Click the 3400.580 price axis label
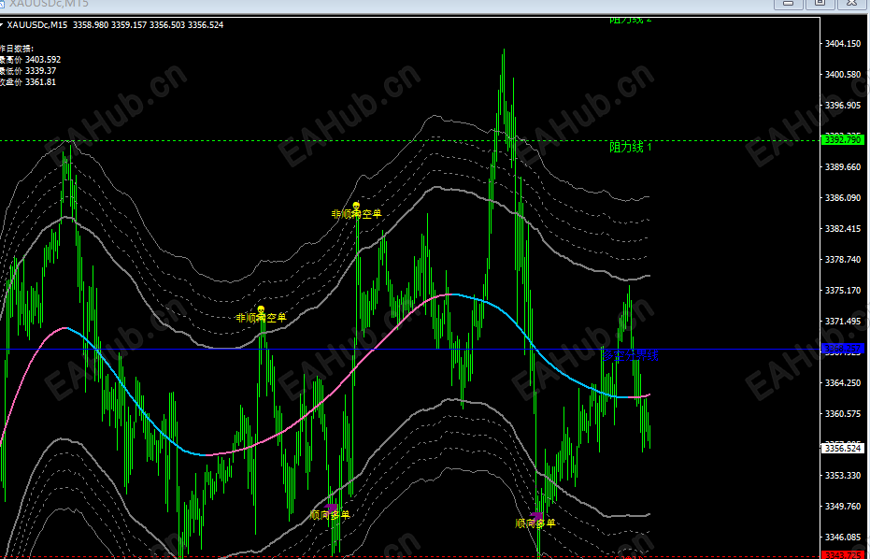 tap(843, 75)
